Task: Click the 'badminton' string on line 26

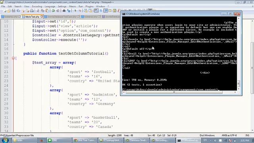Action: (x=103, y=95)
